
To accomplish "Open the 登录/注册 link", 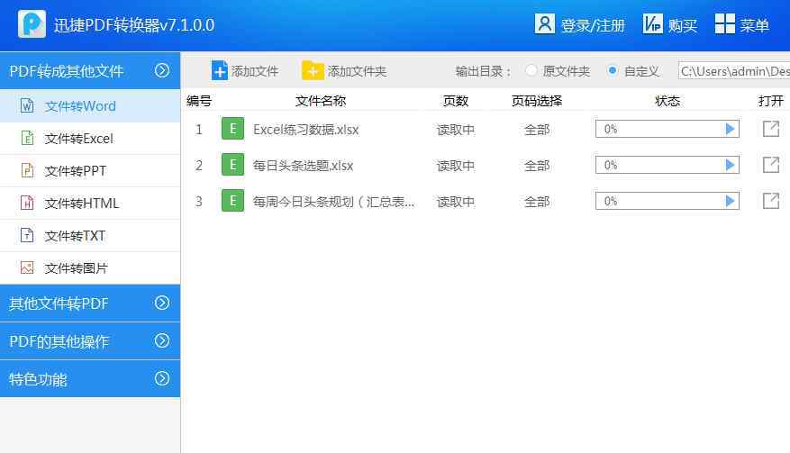I will point(593,25).
